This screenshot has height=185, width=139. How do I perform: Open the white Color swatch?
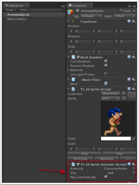pos(116,139)
